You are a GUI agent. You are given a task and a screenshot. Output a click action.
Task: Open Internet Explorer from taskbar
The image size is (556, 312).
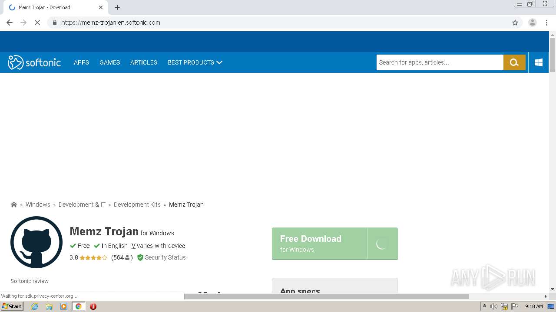coord(35,306)
